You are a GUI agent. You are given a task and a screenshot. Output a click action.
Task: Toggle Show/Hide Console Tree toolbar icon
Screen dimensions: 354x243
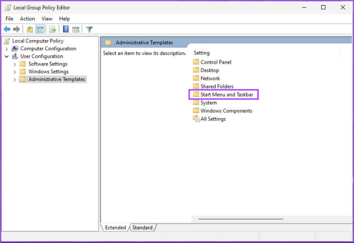pos(40,29)
